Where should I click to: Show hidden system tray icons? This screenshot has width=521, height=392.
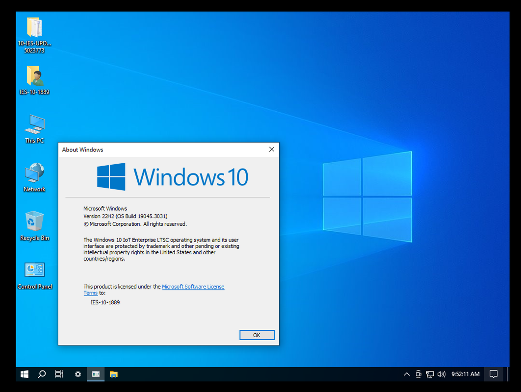(x=407, y=374)
